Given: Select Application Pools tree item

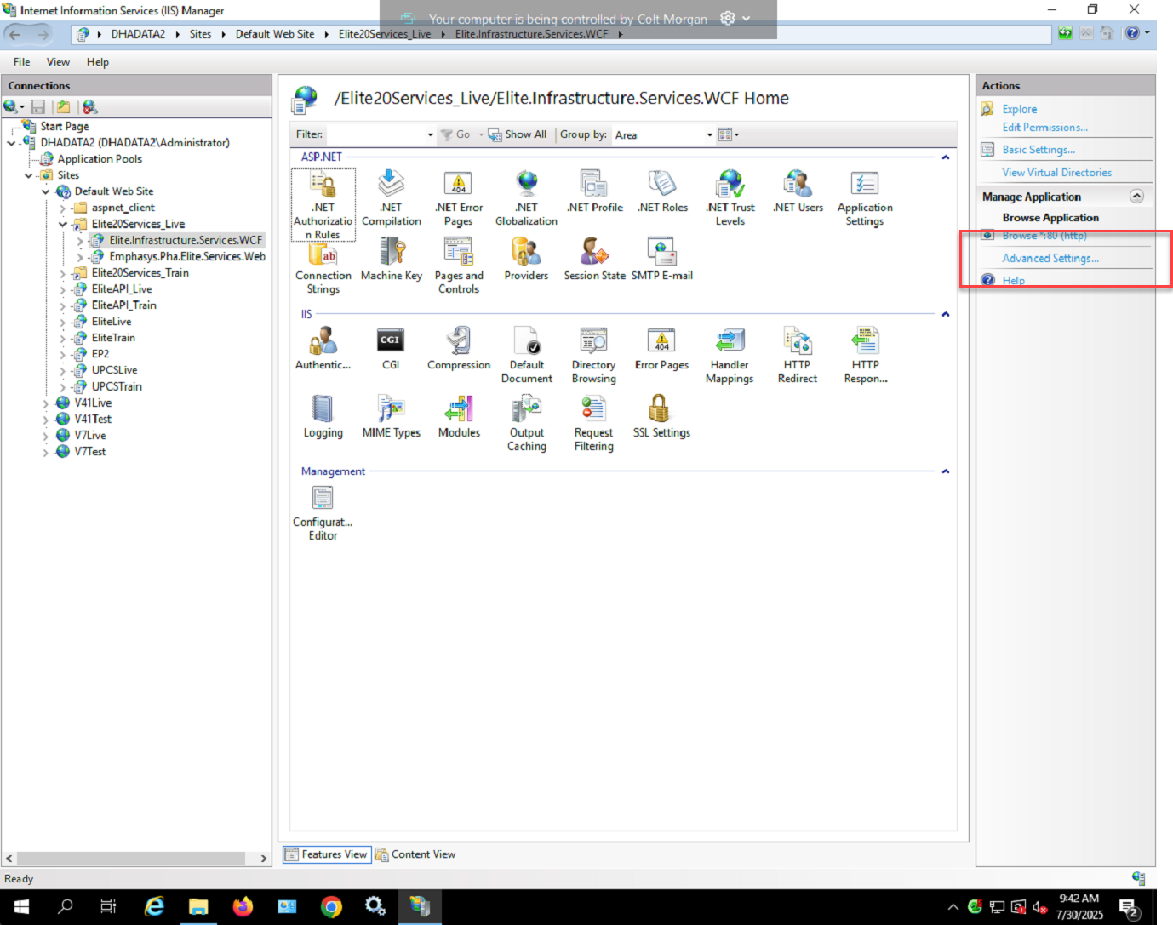Looking at the screenshot, I should (100, 159).
